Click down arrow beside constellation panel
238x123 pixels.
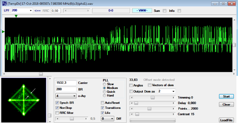[50, 122]
